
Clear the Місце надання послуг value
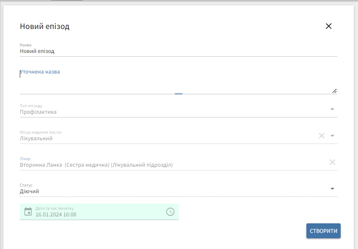(322, 136)
